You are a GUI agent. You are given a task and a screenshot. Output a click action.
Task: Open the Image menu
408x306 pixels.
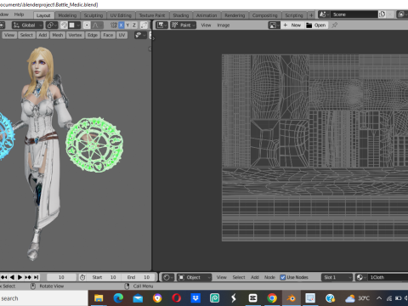click(x=224, y=25)
